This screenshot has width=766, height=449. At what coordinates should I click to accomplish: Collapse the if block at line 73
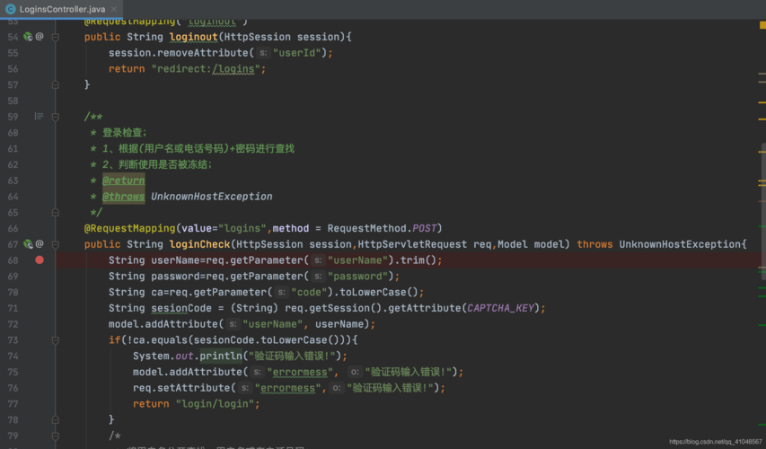(56, 340)
